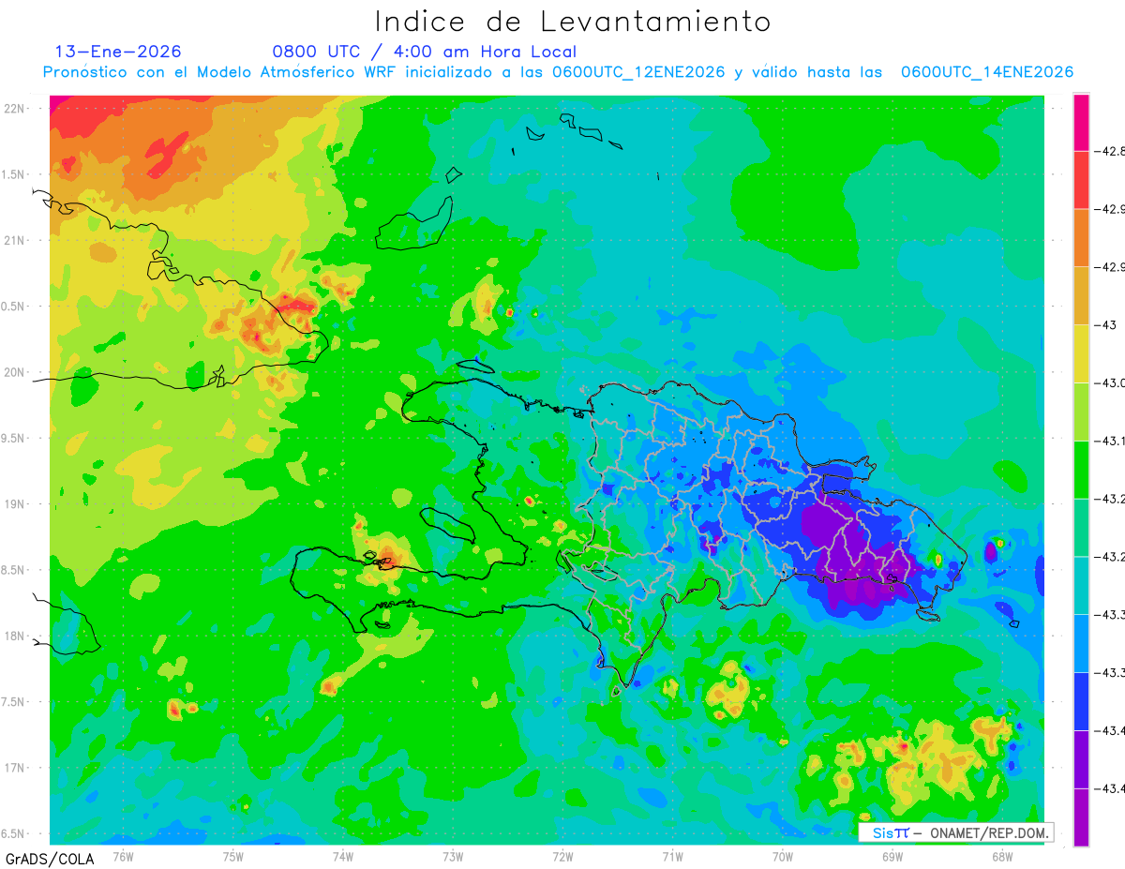
Task: Click the '18N' latitude label
Action: (14, 637)
